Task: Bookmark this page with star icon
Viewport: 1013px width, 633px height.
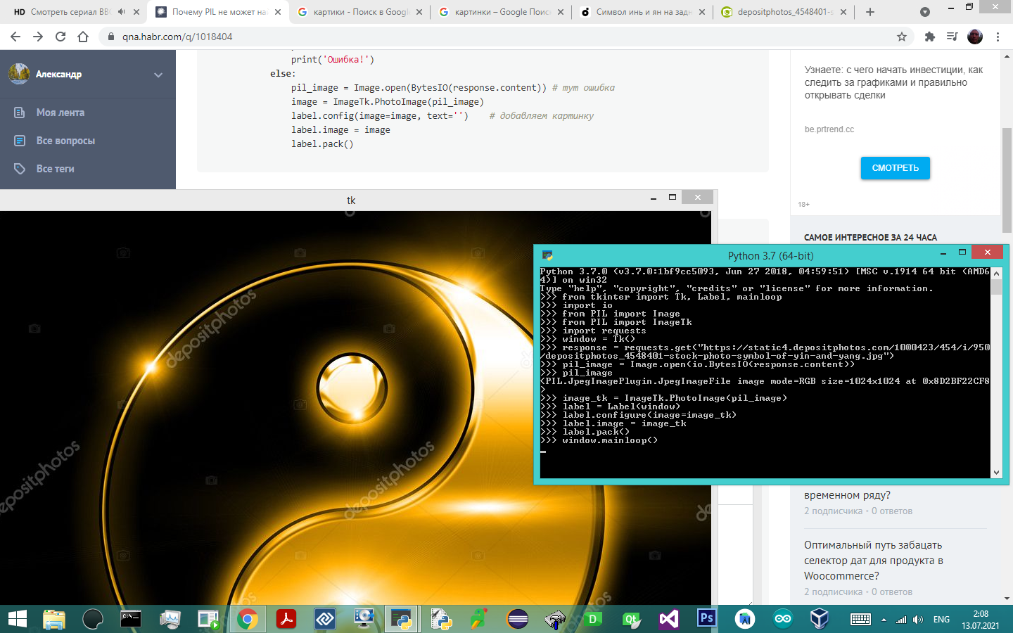Action: tap(902, 37)
